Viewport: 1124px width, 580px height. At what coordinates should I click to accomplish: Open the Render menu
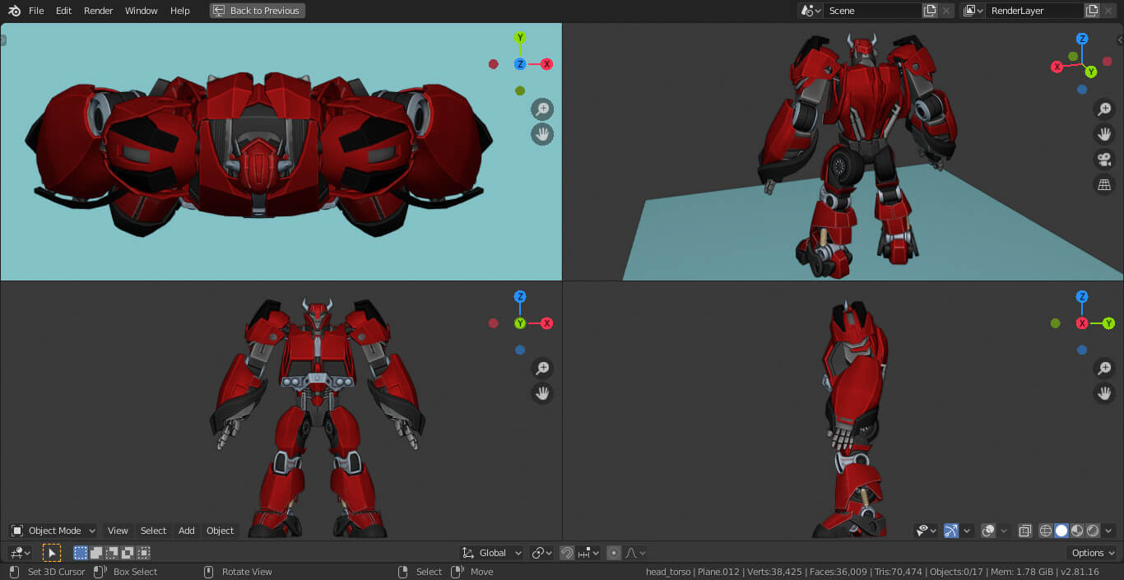pos(99,11)
